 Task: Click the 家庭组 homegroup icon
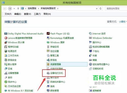coord(48,60)
